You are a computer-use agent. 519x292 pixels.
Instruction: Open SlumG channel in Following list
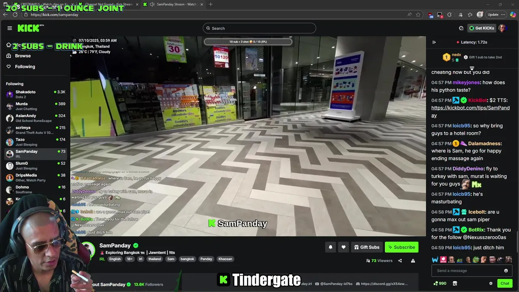35,165
